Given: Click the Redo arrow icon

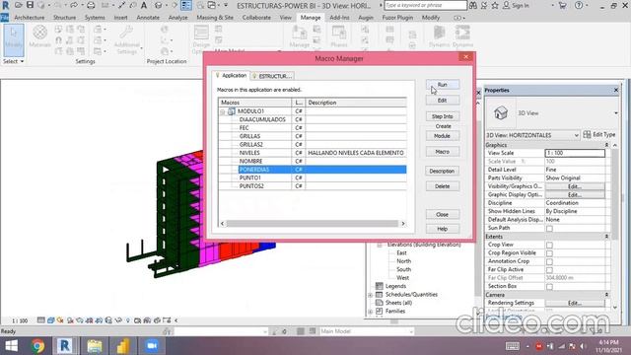Looking at the screenshot, I should click(74, 5).
